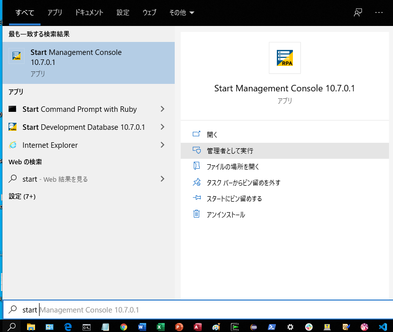This screenshot has width=393, height=332.
Task: Open File Explorer from taskbar
Action: [x=31, y=327]
